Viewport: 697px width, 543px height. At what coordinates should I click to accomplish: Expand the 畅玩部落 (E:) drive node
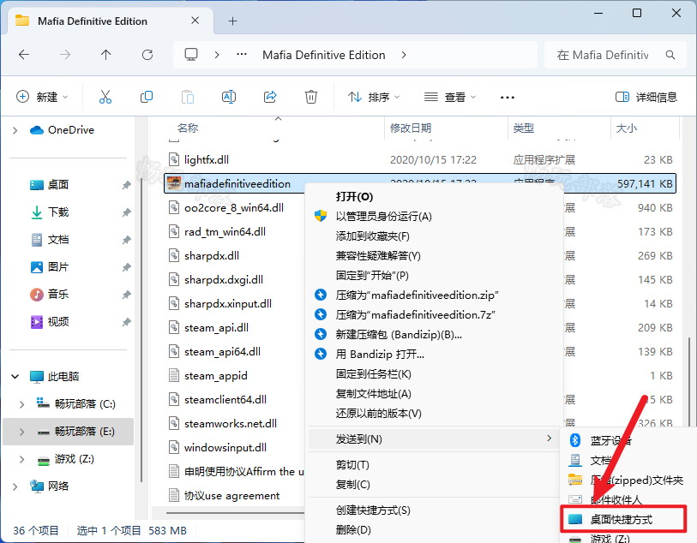pos(21,432)
